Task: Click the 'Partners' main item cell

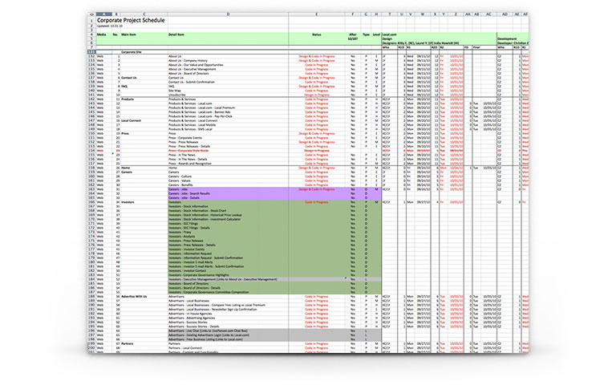Action: (x=127, y=344)
